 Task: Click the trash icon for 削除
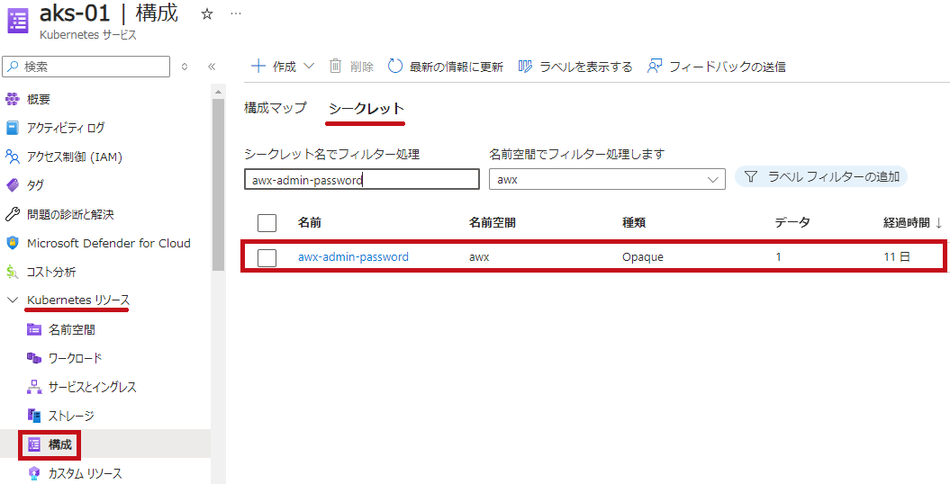click(335, 66)
